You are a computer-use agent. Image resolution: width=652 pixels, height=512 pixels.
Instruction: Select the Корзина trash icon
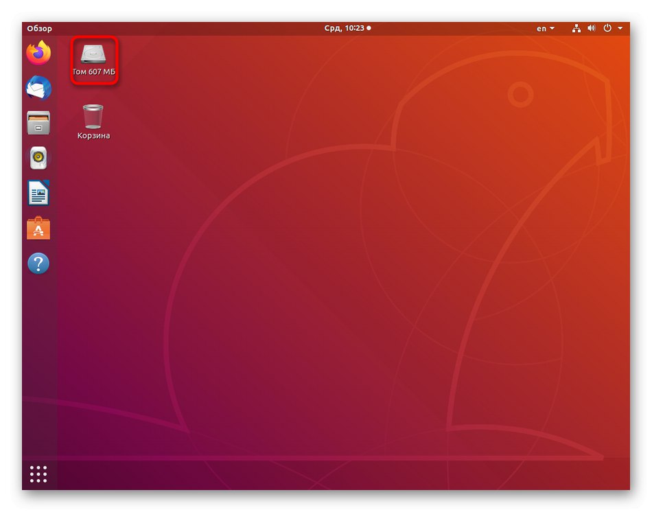tap(93, 122)
